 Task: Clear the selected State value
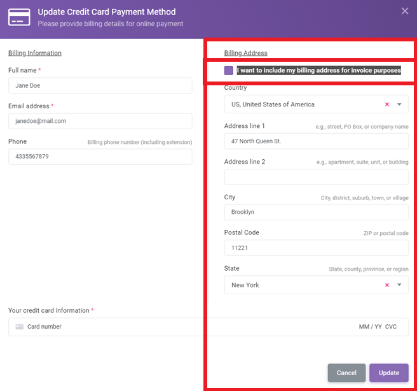tap(387, 285)
